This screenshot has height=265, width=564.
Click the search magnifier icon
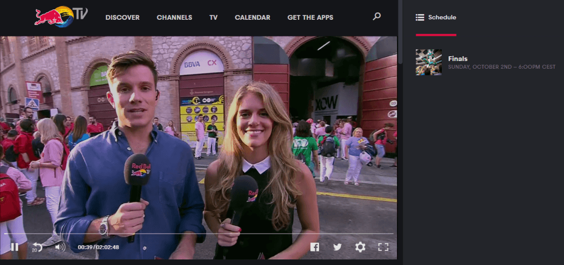click(377, 16)
